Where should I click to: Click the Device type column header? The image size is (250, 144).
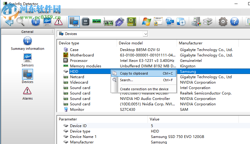tap(87, 43)
